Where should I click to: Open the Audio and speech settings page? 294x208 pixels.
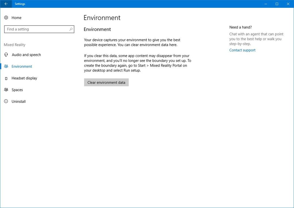pyautogui.click(x=26, y=55)
